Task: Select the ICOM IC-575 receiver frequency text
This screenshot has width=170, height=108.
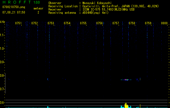Action: point(108,9)
